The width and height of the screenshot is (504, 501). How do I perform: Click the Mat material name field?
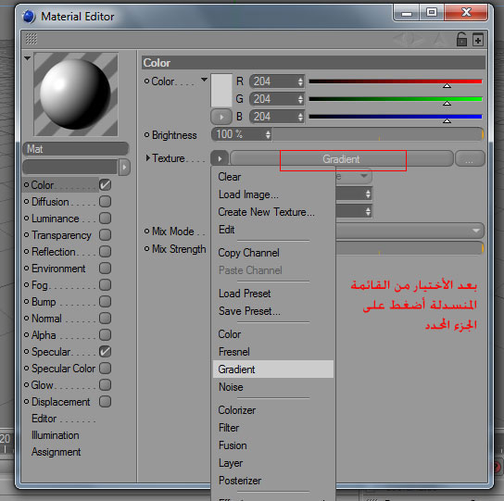[76, 149]
